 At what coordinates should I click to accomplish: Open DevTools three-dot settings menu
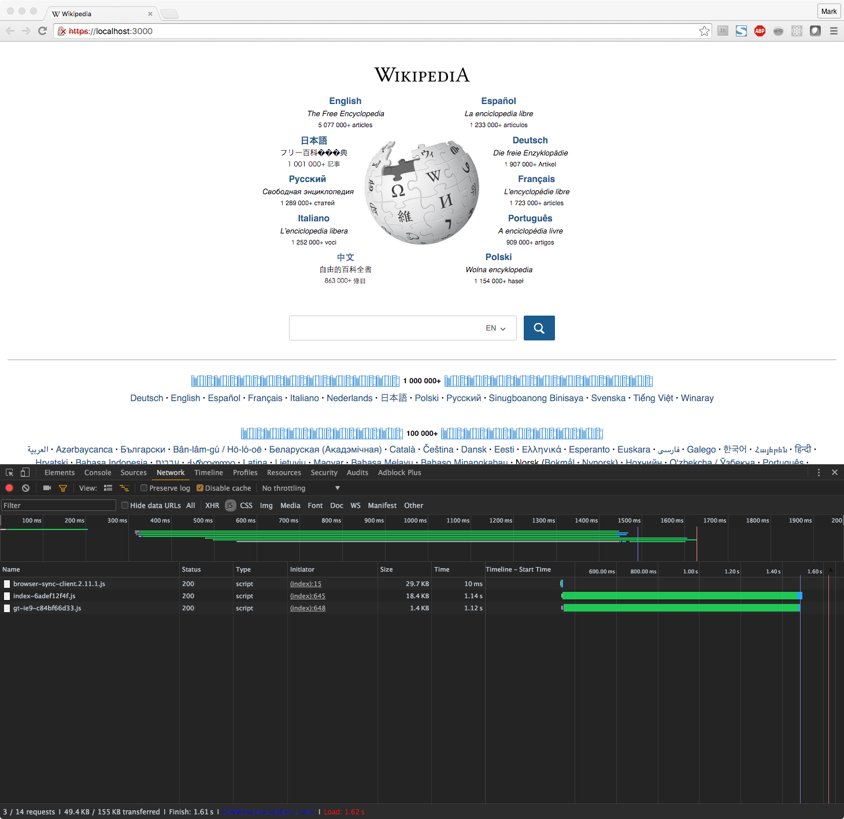tap(819, 473)
